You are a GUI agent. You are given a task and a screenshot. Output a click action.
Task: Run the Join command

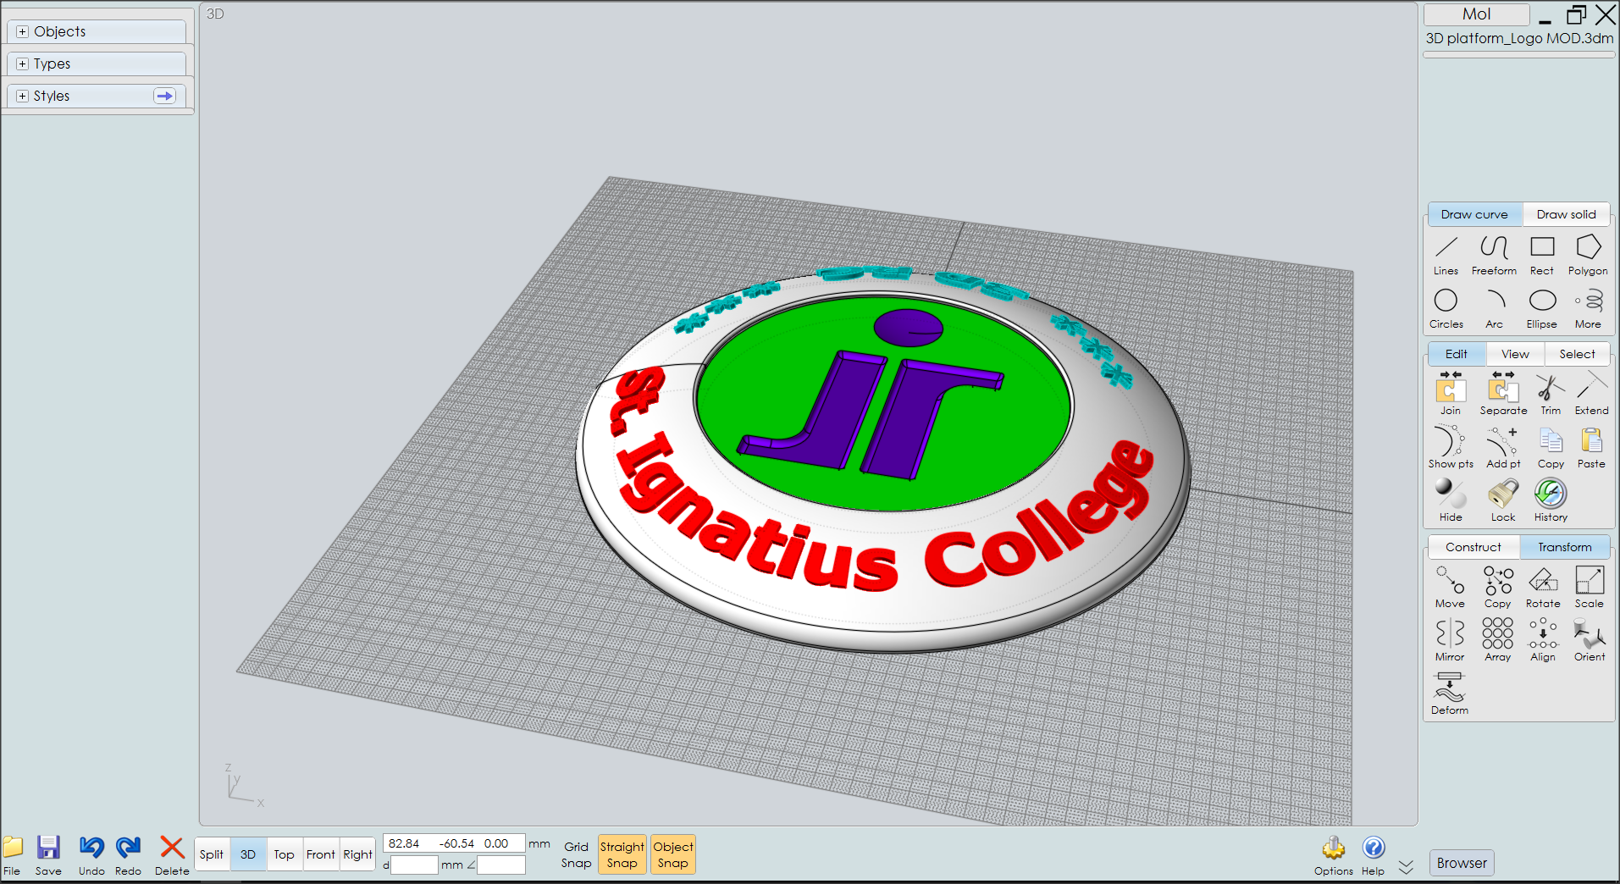1451,394
